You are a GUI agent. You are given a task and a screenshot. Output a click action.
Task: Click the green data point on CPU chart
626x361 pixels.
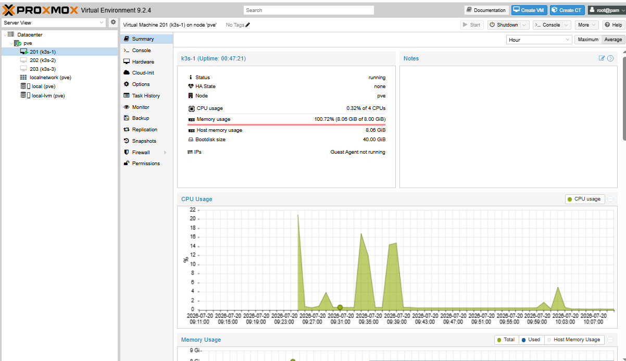pyautogui.click(x=340, y=307)
